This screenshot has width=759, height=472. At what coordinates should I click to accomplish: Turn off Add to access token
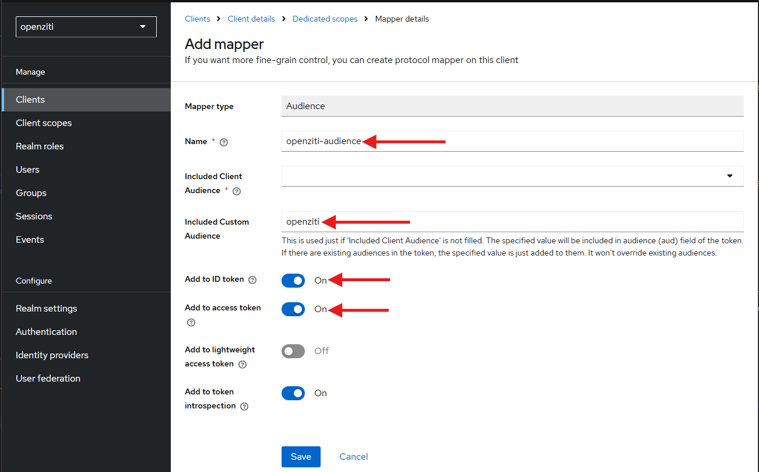click(x=293, y=309)
